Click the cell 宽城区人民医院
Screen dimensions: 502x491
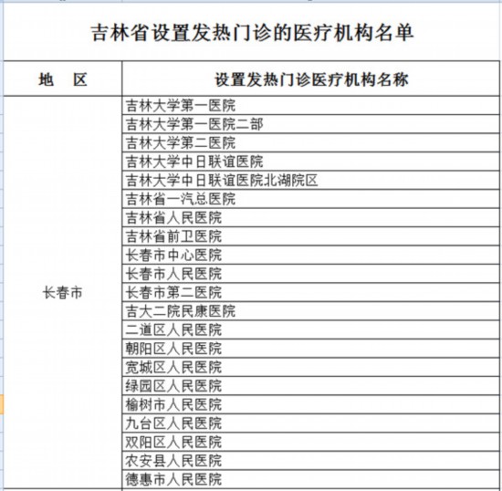coord(311,367)
